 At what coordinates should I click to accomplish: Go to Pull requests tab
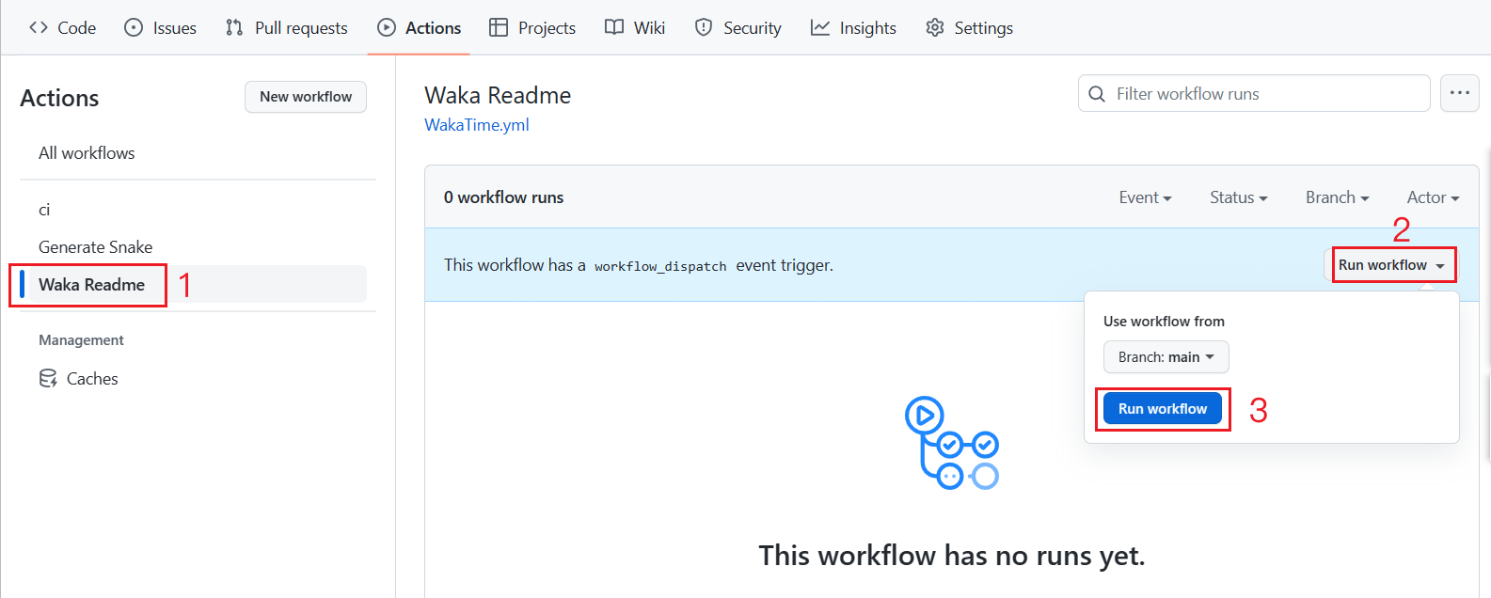[287, 28]
